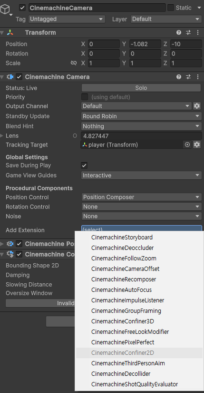Click Output Channel gear settings icon
The height and width of the screenshot is (393, 204).
[197, 106]
